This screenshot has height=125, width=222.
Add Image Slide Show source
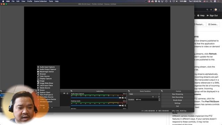point(48,83)
